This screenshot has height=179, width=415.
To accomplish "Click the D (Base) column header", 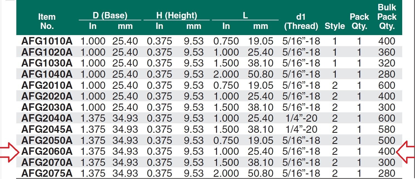I will [110, 16].
